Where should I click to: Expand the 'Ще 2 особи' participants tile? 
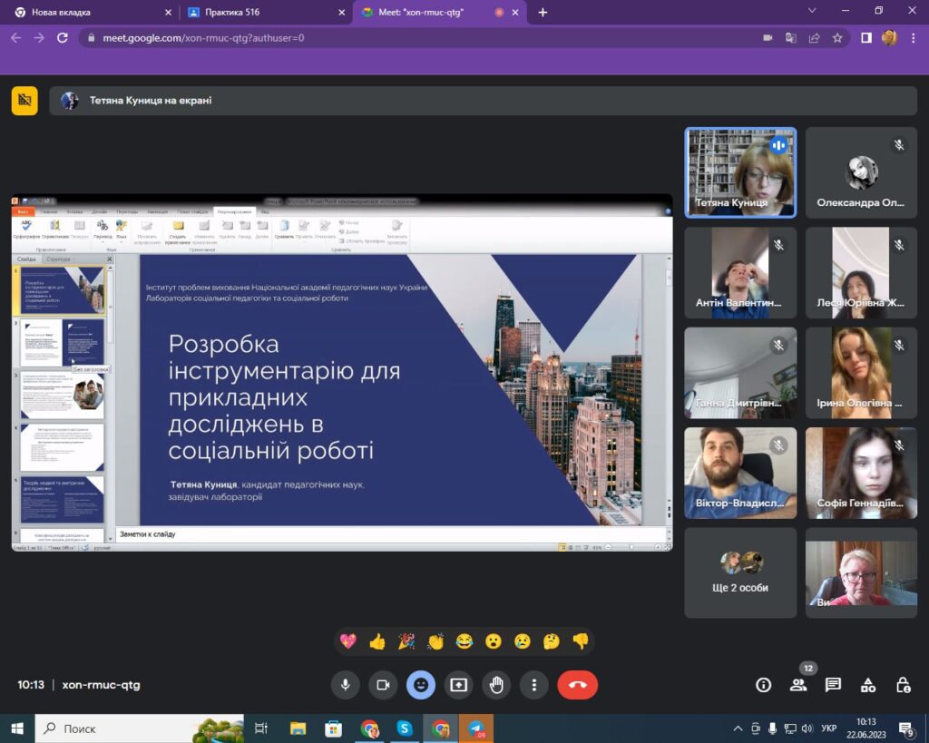740,573
